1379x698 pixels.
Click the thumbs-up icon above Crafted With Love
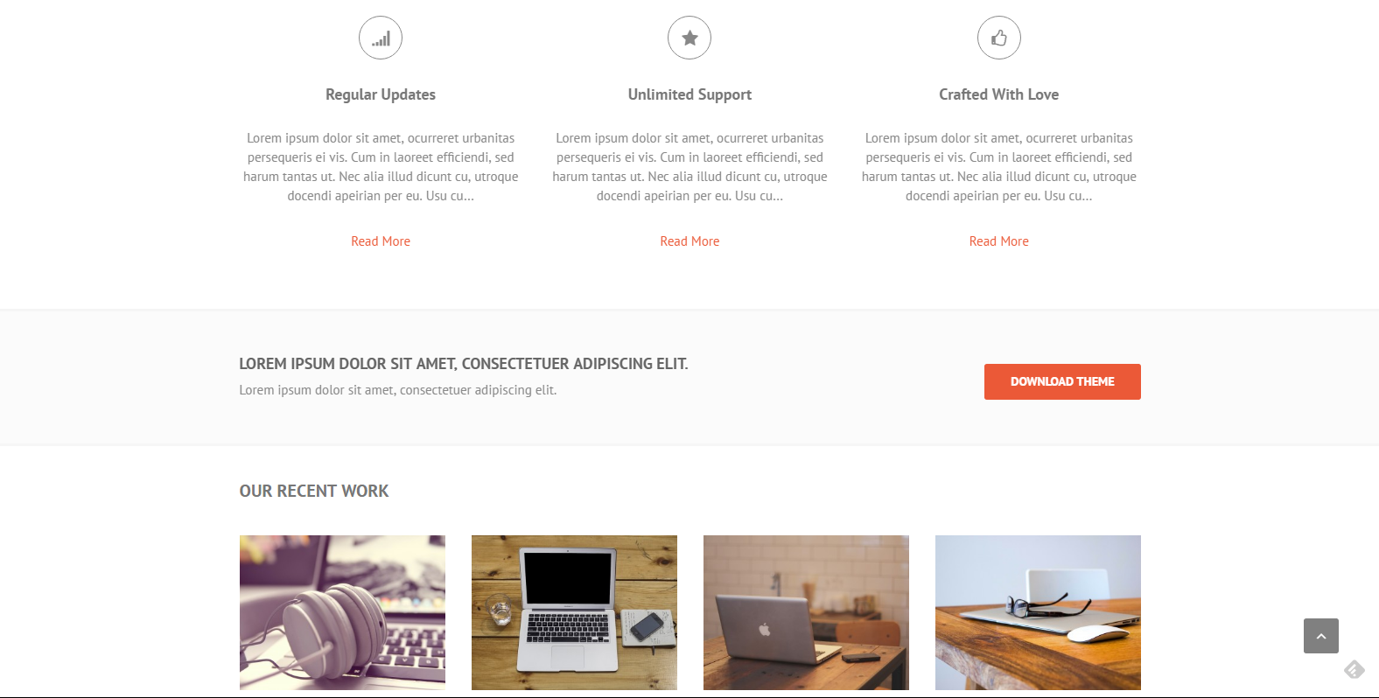999,38
